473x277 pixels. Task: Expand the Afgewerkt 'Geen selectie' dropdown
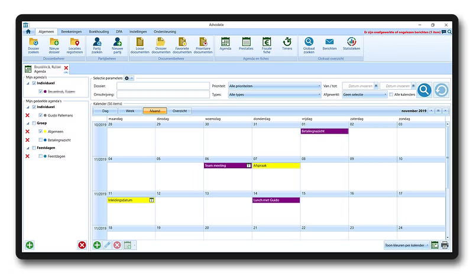coord(365,94)
